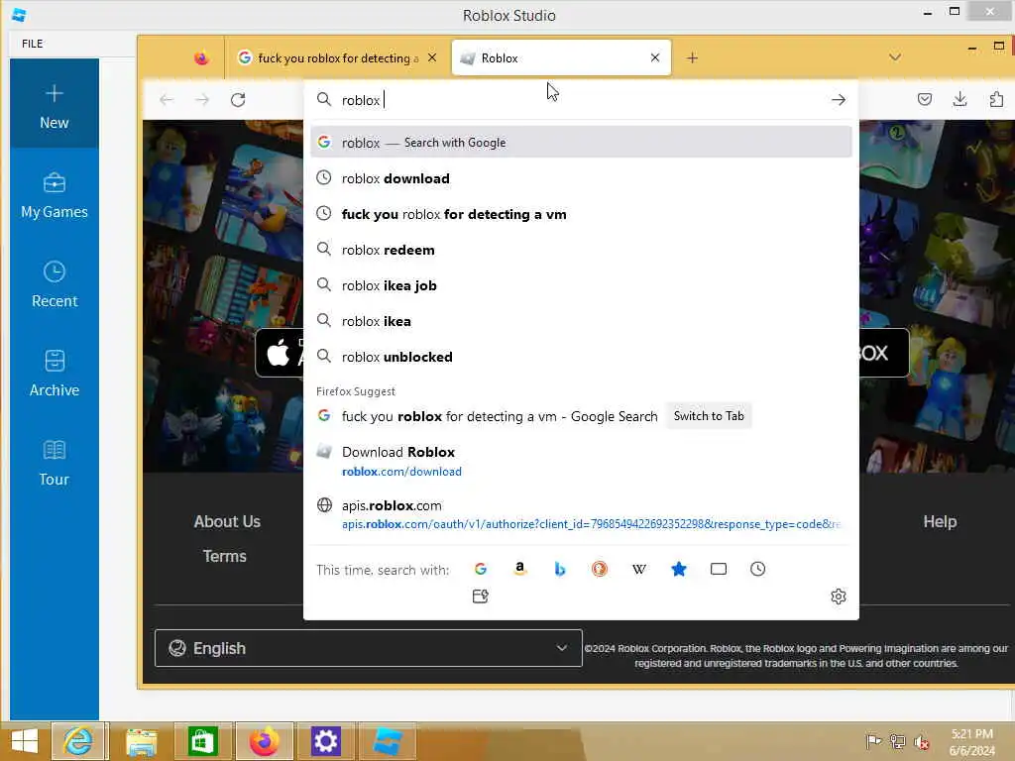Open the Firefox extensions icon

(996, 99)
